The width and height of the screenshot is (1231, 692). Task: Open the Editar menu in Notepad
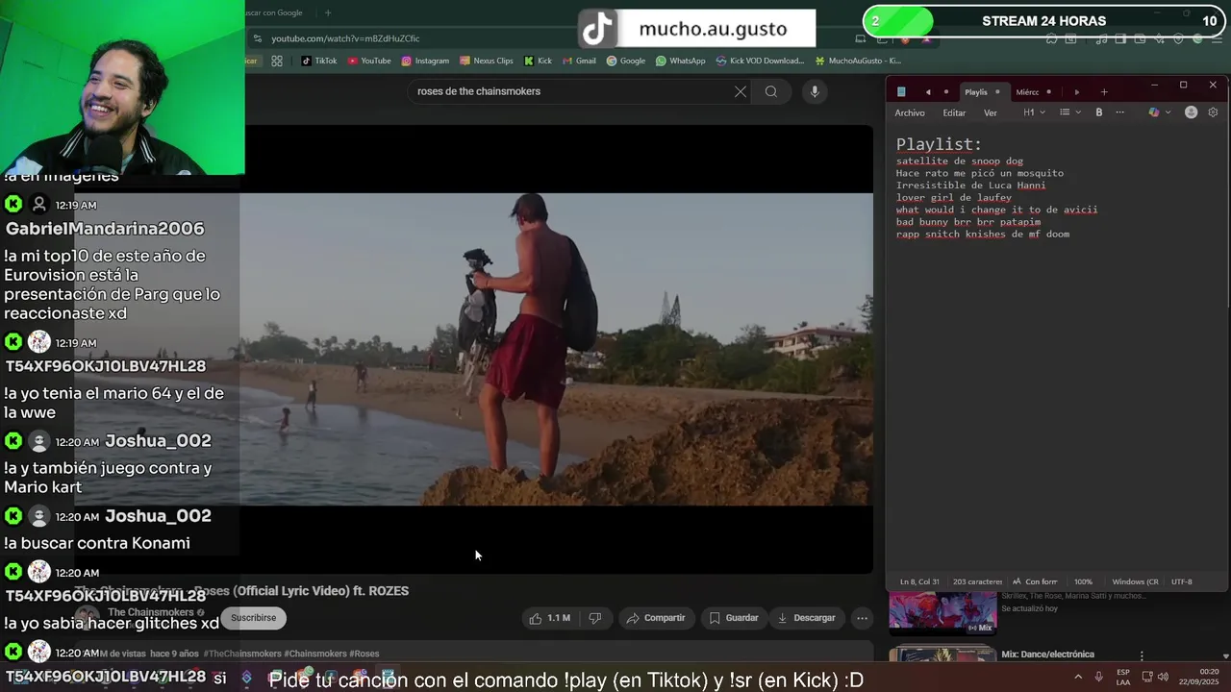(x=954, y=112)
